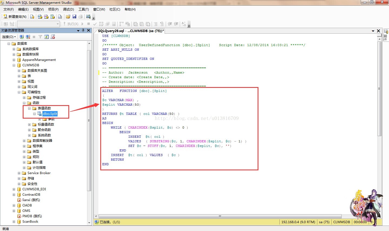Click the CLWMSDB entry in status bar
The height and width of the screenshot is (231, 389).
coord(341,222)
